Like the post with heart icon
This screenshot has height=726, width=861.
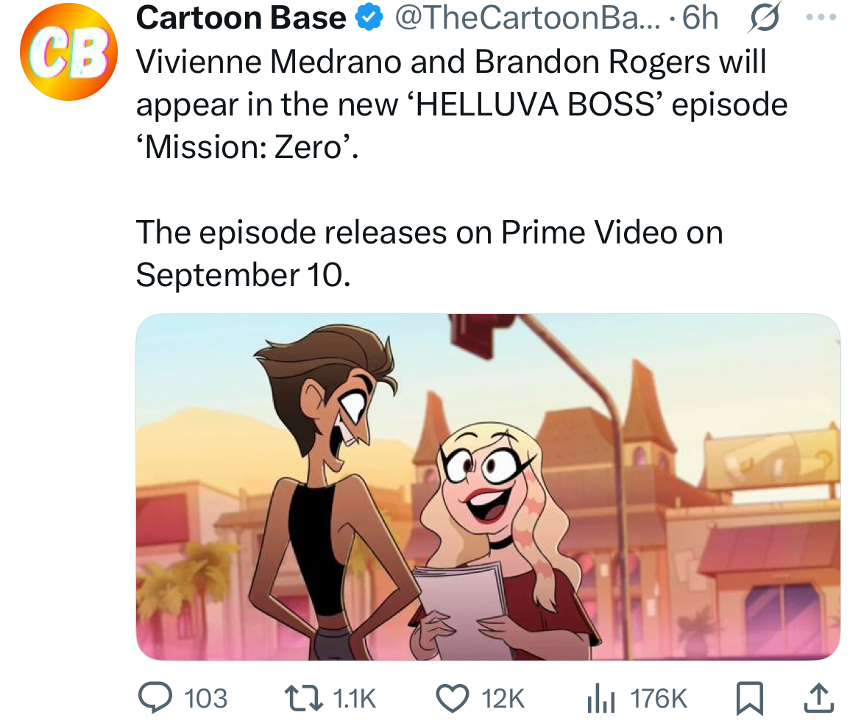(453, 699)
